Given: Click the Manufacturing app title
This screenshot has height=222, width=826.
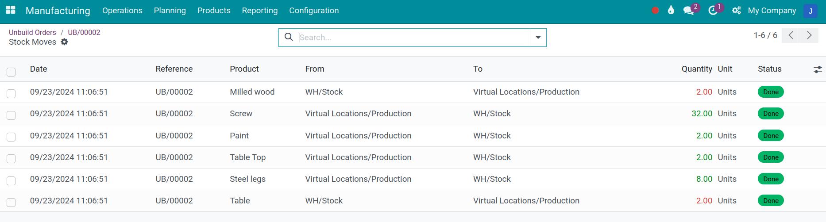Looking at the screenshot, I should point(58,11).
